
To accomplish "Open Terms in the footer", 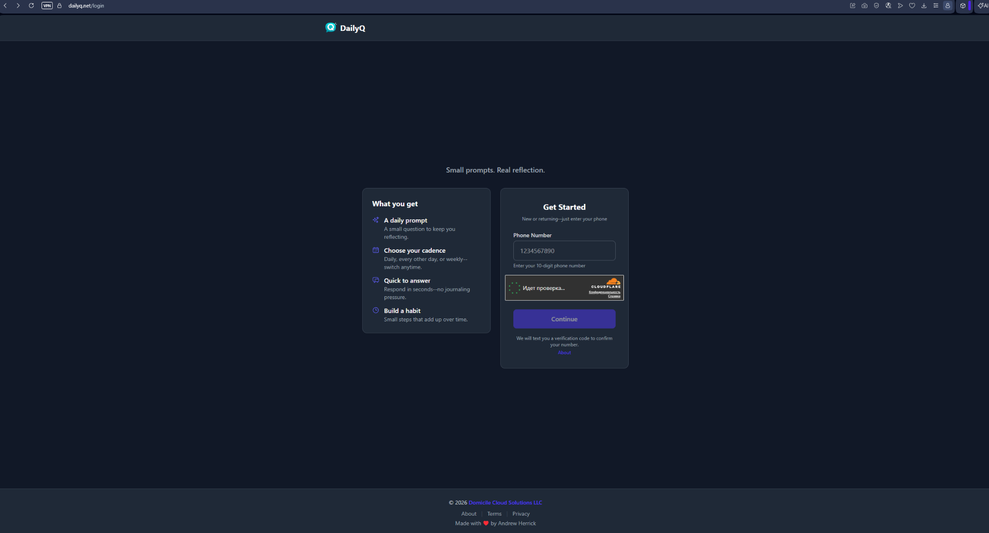I will coord(494,514).
